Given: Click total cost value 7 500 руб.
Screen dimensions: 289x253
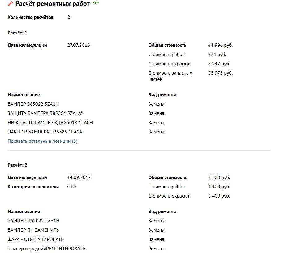Looking at the screenshot, I should pyautogui.click(x=219, y=177).
